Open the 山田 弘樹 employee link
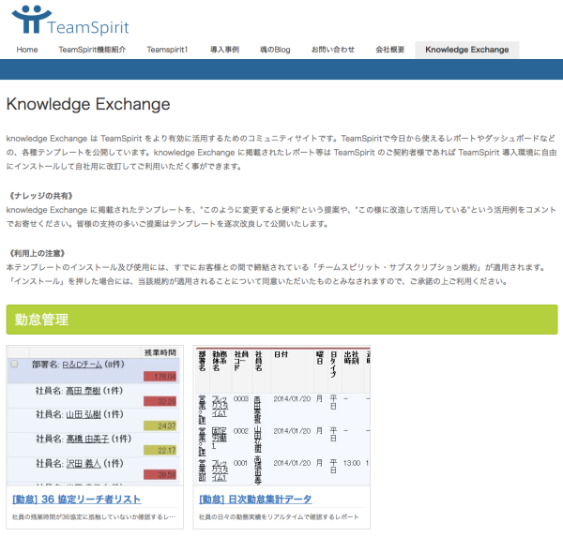563x537 pixels. [84, 414]
